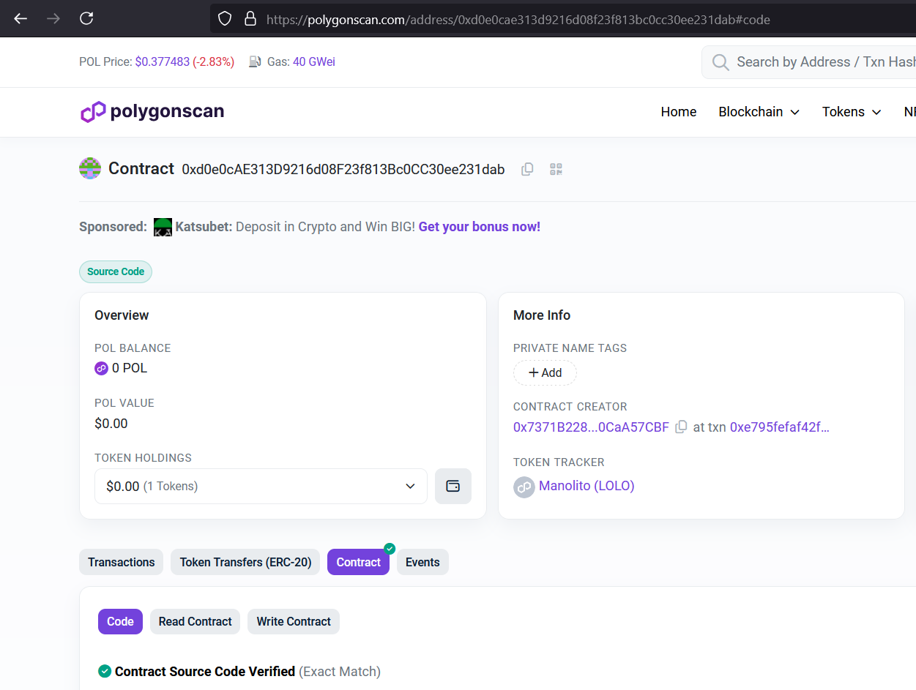Open the Token Transfers (ERC-20) tab
Viewport: 916px width, 690px height.
point(245,562)
